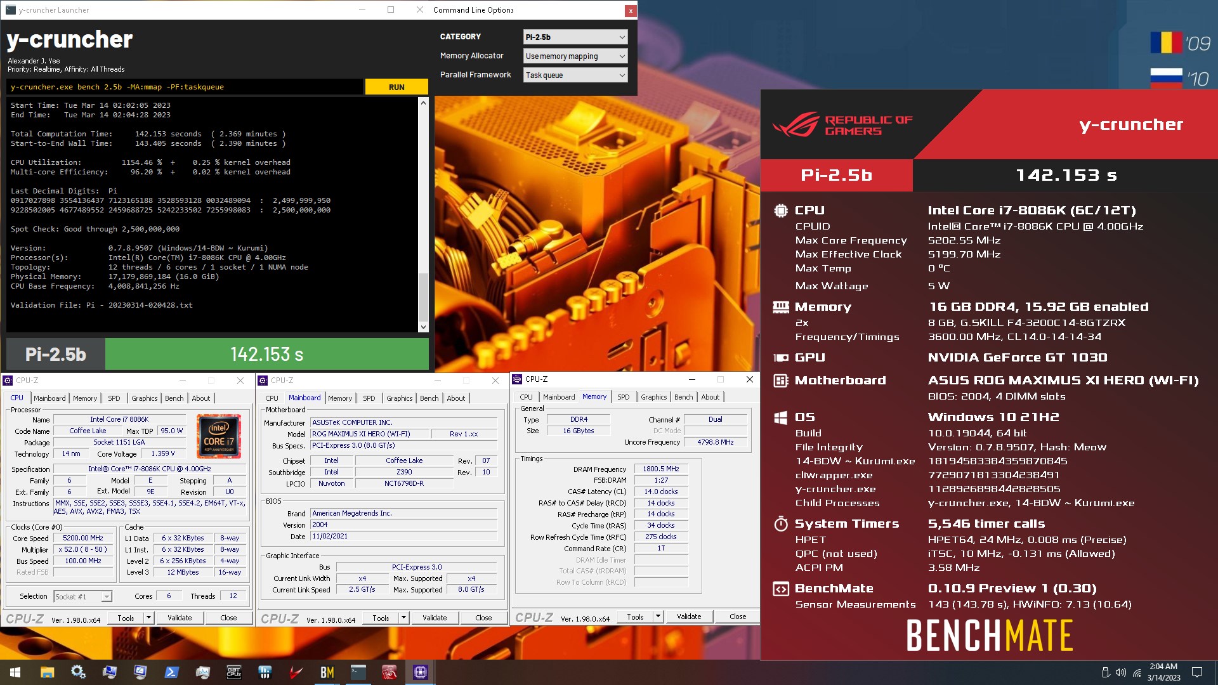Expand Tools arrow in Memory CPU-Z window
Image resolution: width=1218 pixels, height=685 pixels.
point(658,616)
